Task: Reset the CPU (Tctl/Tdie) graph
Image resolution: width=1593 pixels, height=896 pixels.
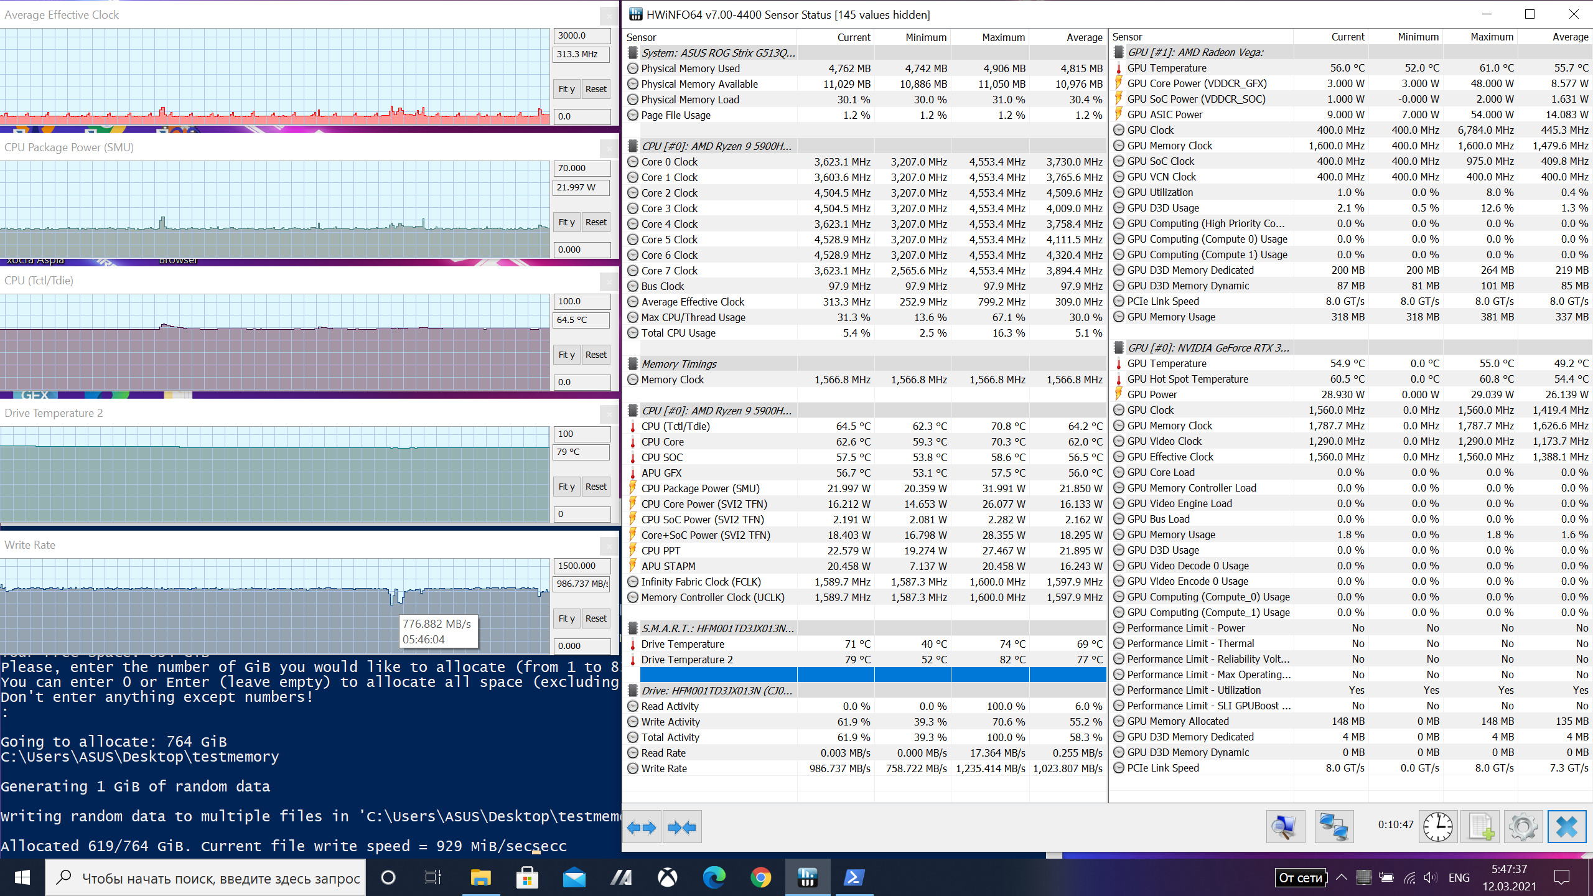Action: click(596, 355)
